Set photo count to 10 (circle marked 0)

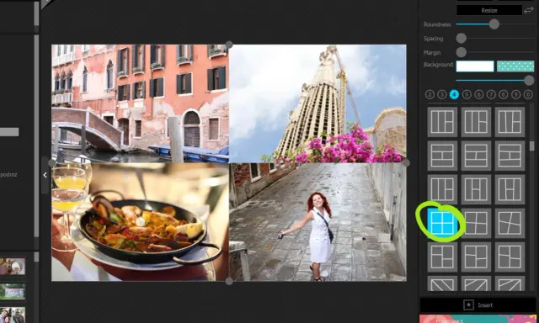pyautogui.click(x=528, y=94)
